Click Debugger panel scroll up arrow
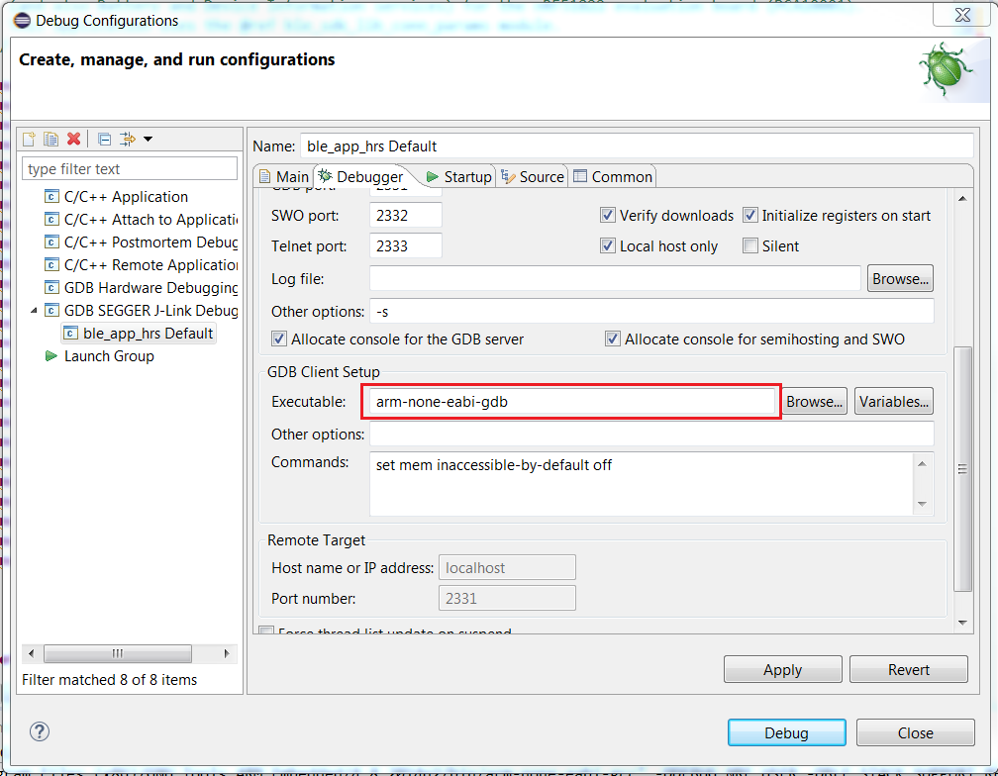The image size is (998, 776). coord(962,198)
